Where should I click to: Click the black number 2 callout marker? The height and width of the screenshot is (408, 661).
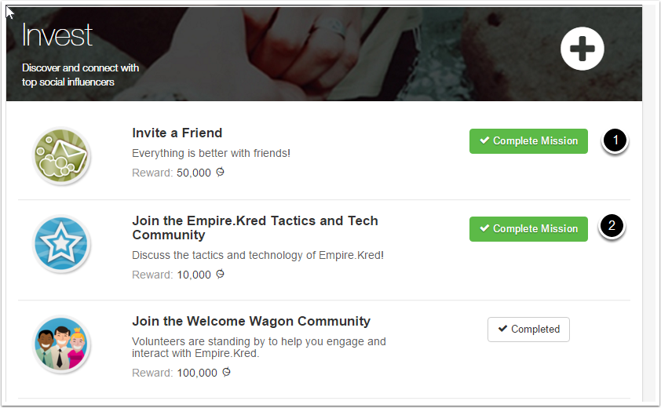click(612, 226)
